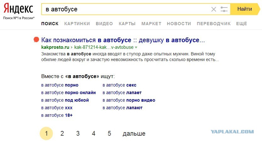The width and height of the screenshot is (262, 141).
Task: Open the ПЕРЕВОДЧИК tab
Action: 214,24
